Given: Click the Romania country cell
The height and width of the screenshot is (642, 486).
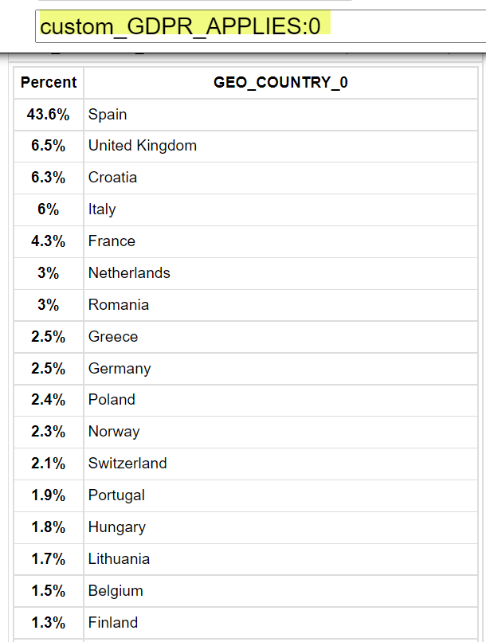Looking at the screenshot, I should pyautogui.click(x=280, y=305).
